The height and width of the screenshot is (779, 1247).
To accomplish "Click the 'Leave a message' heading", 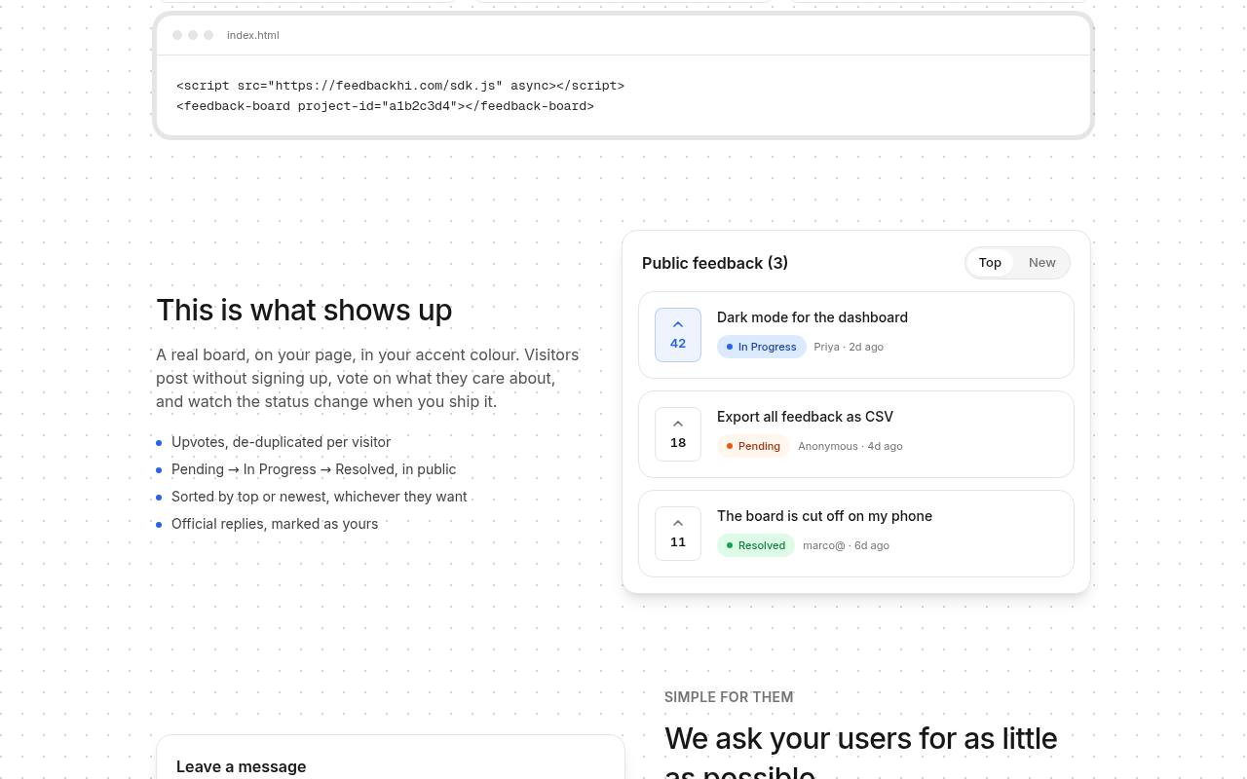I will pyautogui.click(x=242, y=767).
